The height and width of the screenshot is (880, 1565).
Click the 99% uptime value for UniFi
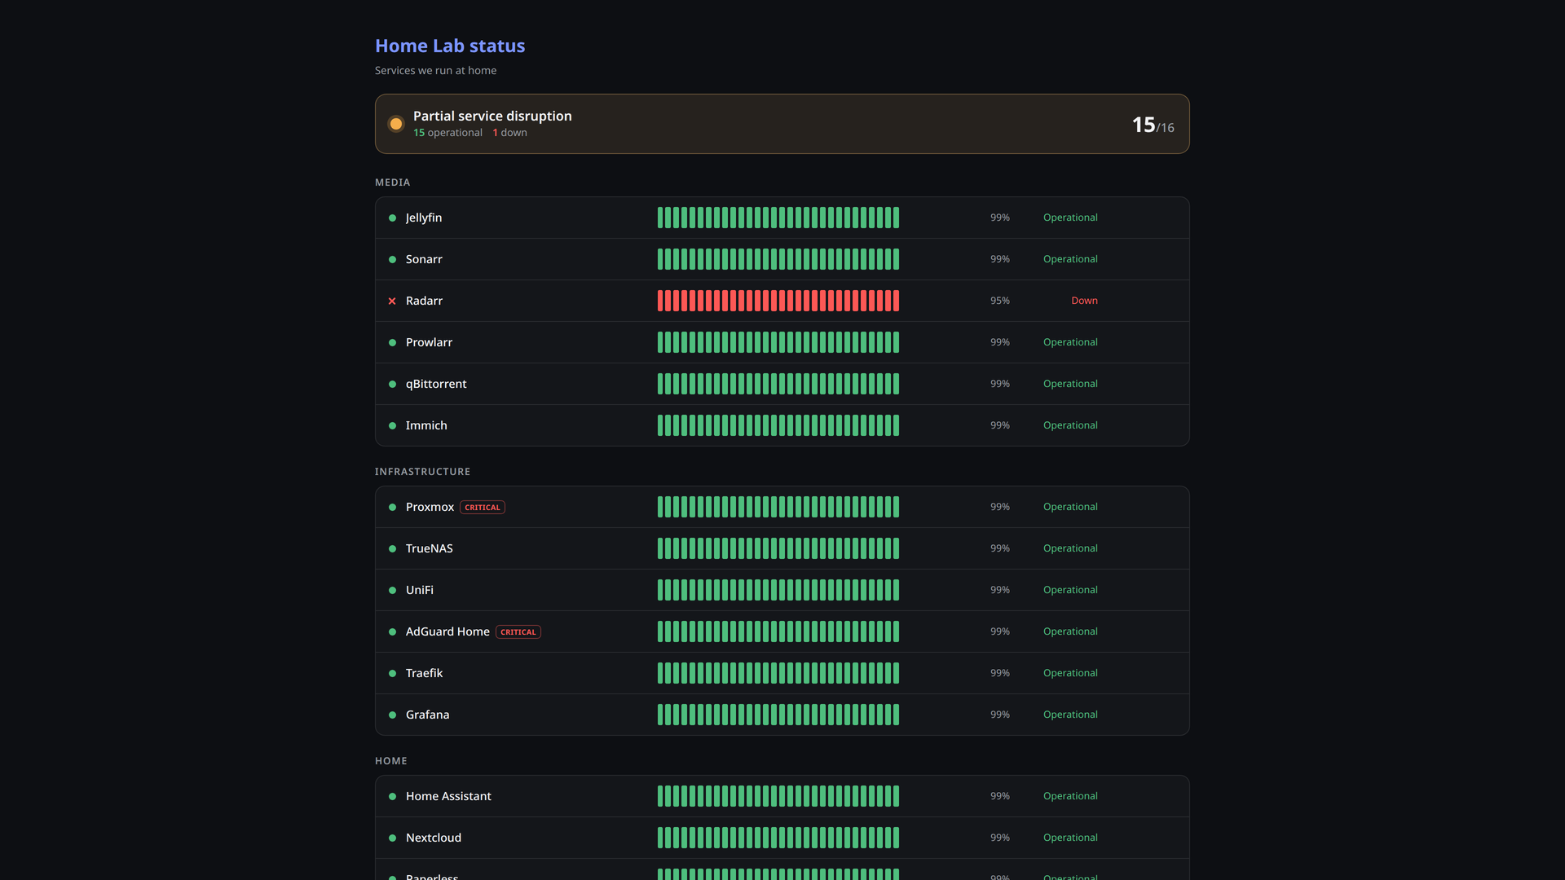pos(999,590)
